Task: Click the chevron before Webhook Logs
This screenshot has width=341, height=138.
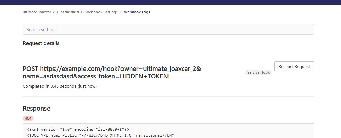Action: pyautogui.click(x=121, y=12)
